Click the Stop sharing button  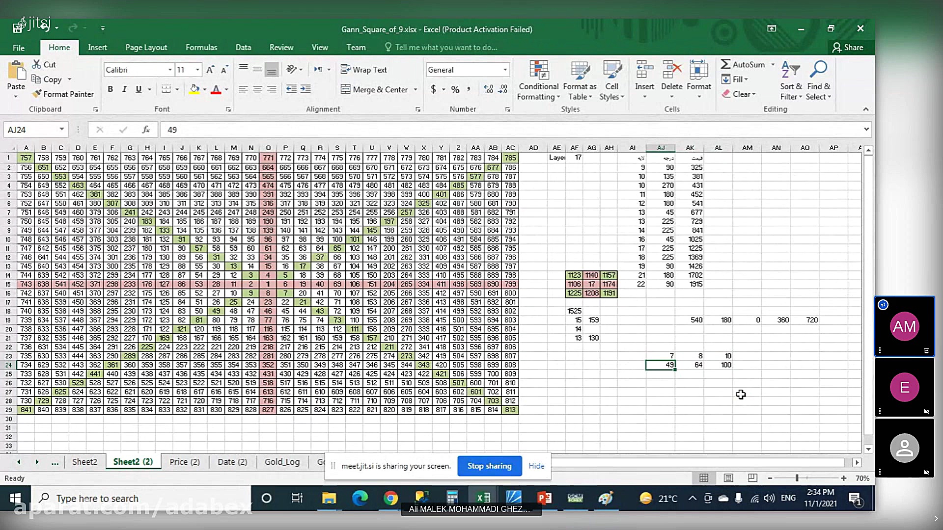click(x=489, y=466)
